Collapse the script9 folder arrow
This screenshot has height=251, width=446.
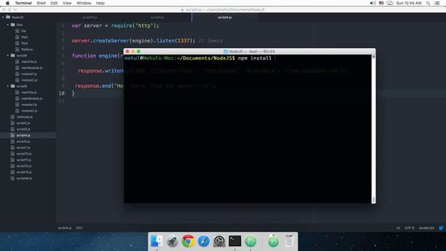coord(8,86)
